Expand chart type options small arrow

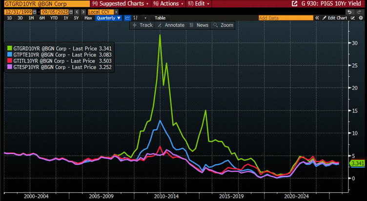145,18
